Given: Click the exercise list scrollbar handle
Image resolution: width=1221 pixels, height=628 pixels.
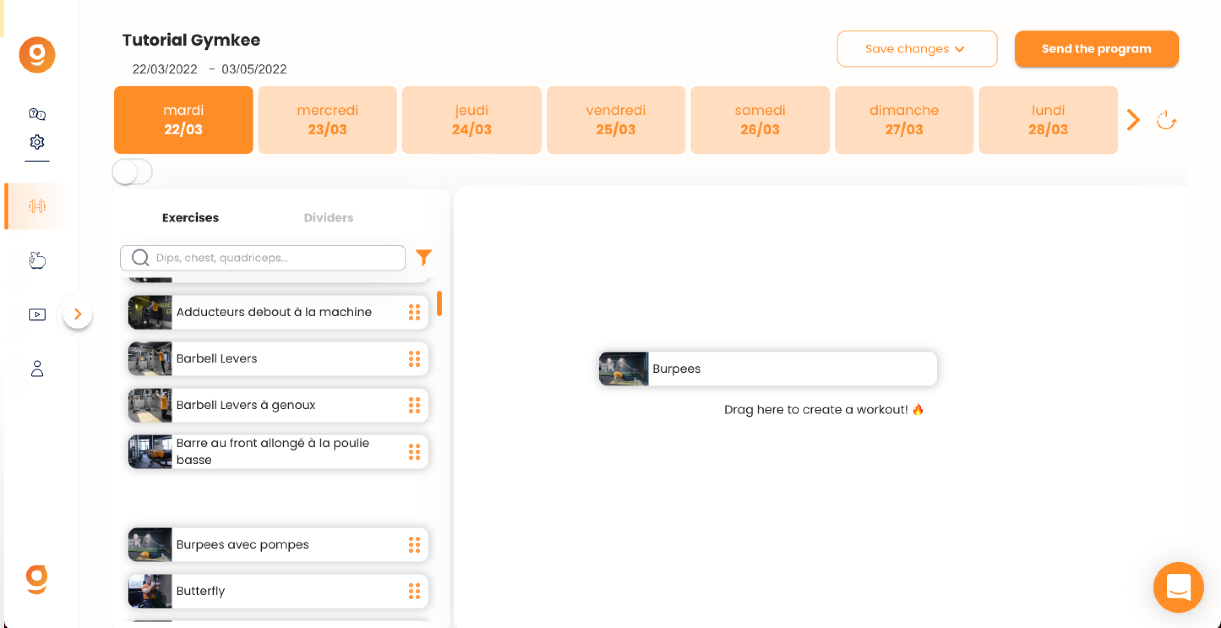Looking at the screenshot, I should coord(439,303).
